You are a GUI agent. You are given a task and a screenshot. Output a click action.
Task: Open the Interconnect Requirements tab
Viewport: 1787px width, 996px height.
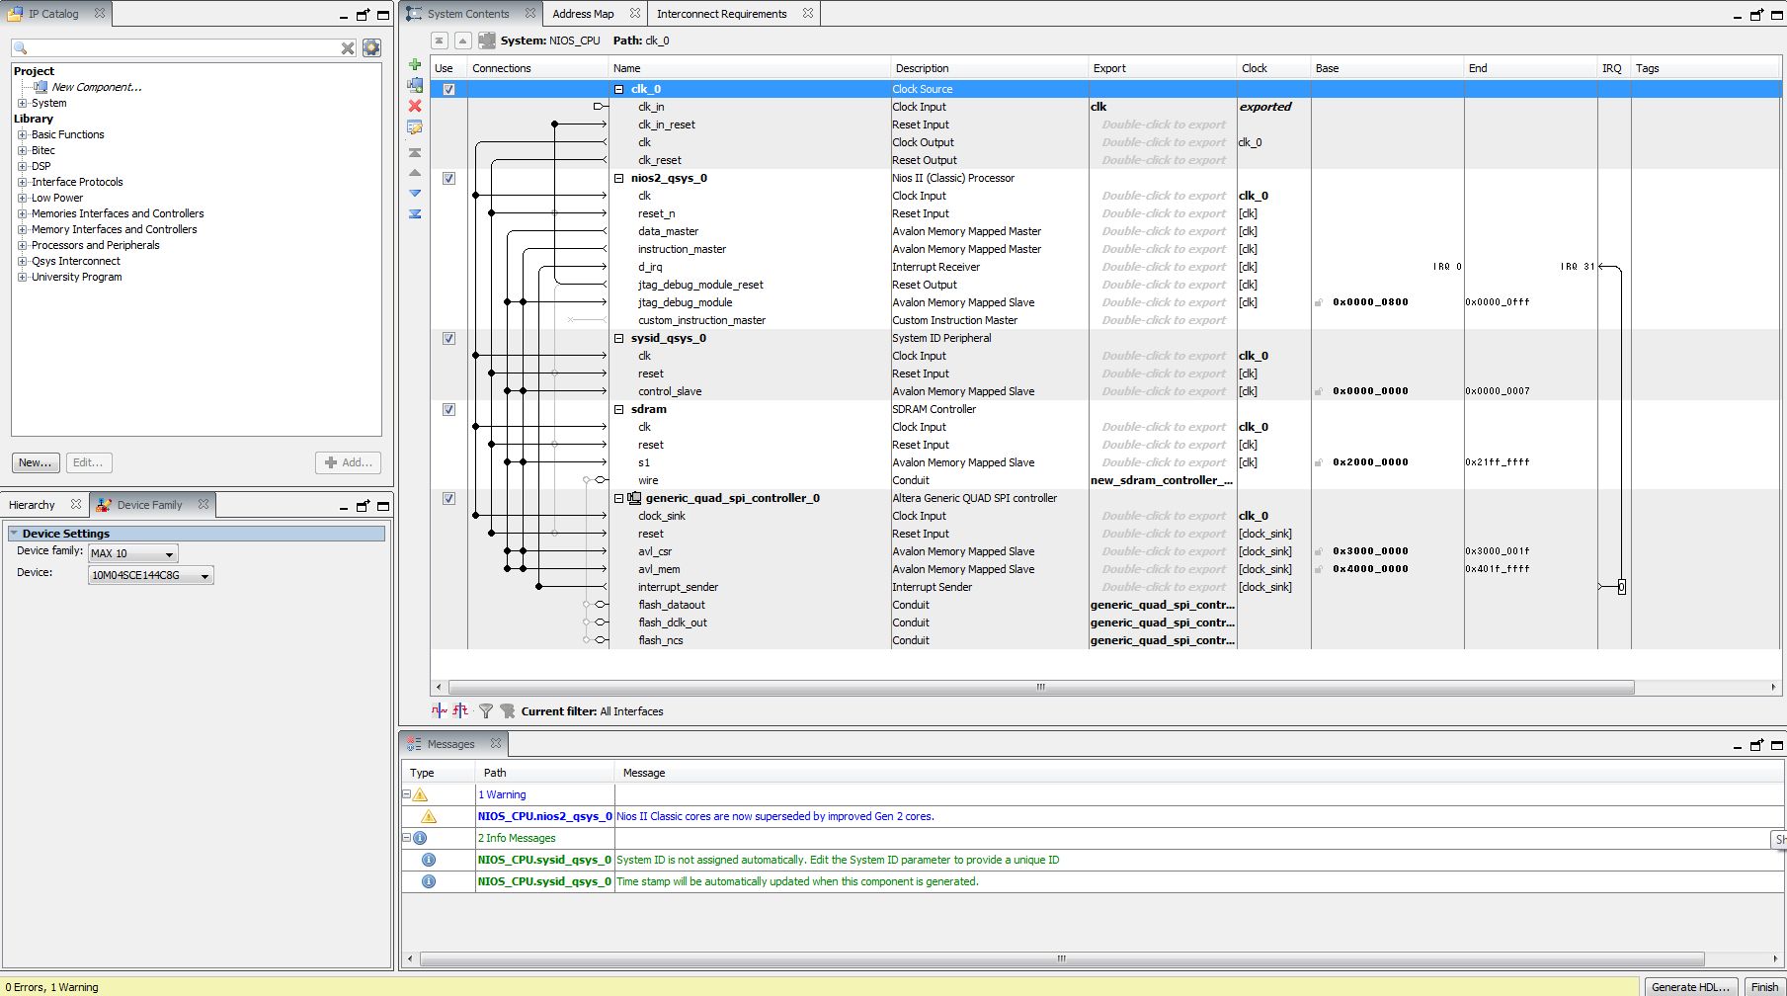pos(721,14)
